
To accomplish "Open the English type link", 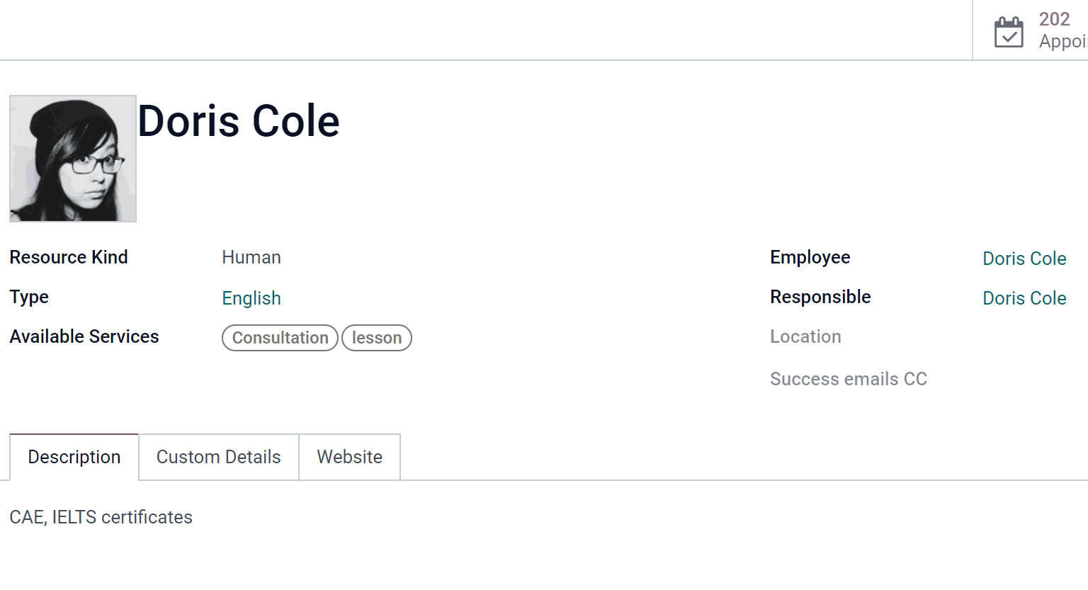I will pos(251,298).
